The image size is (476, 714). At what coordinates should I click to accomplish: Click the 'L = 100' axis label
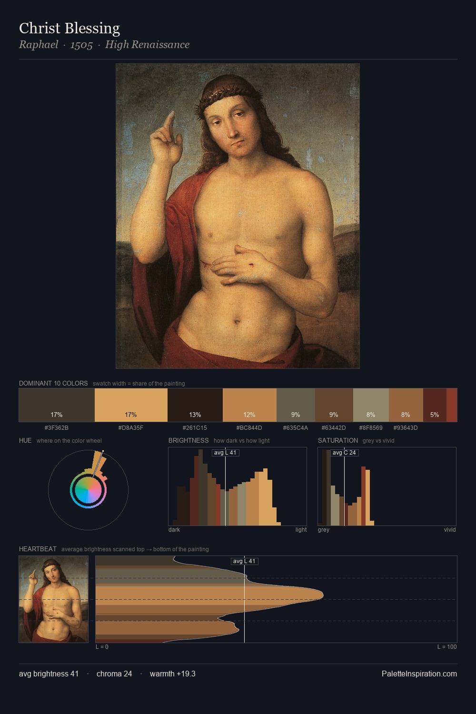(447, 647)
